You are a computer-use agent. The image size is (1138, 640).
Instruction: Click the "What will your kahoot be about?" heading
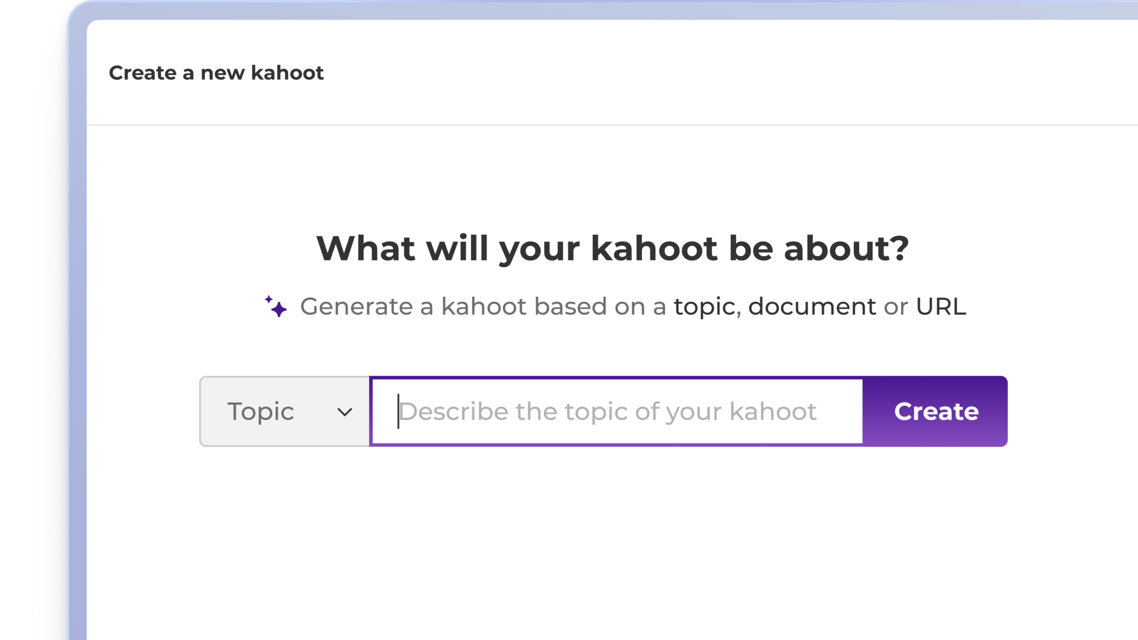click(613, 248)
